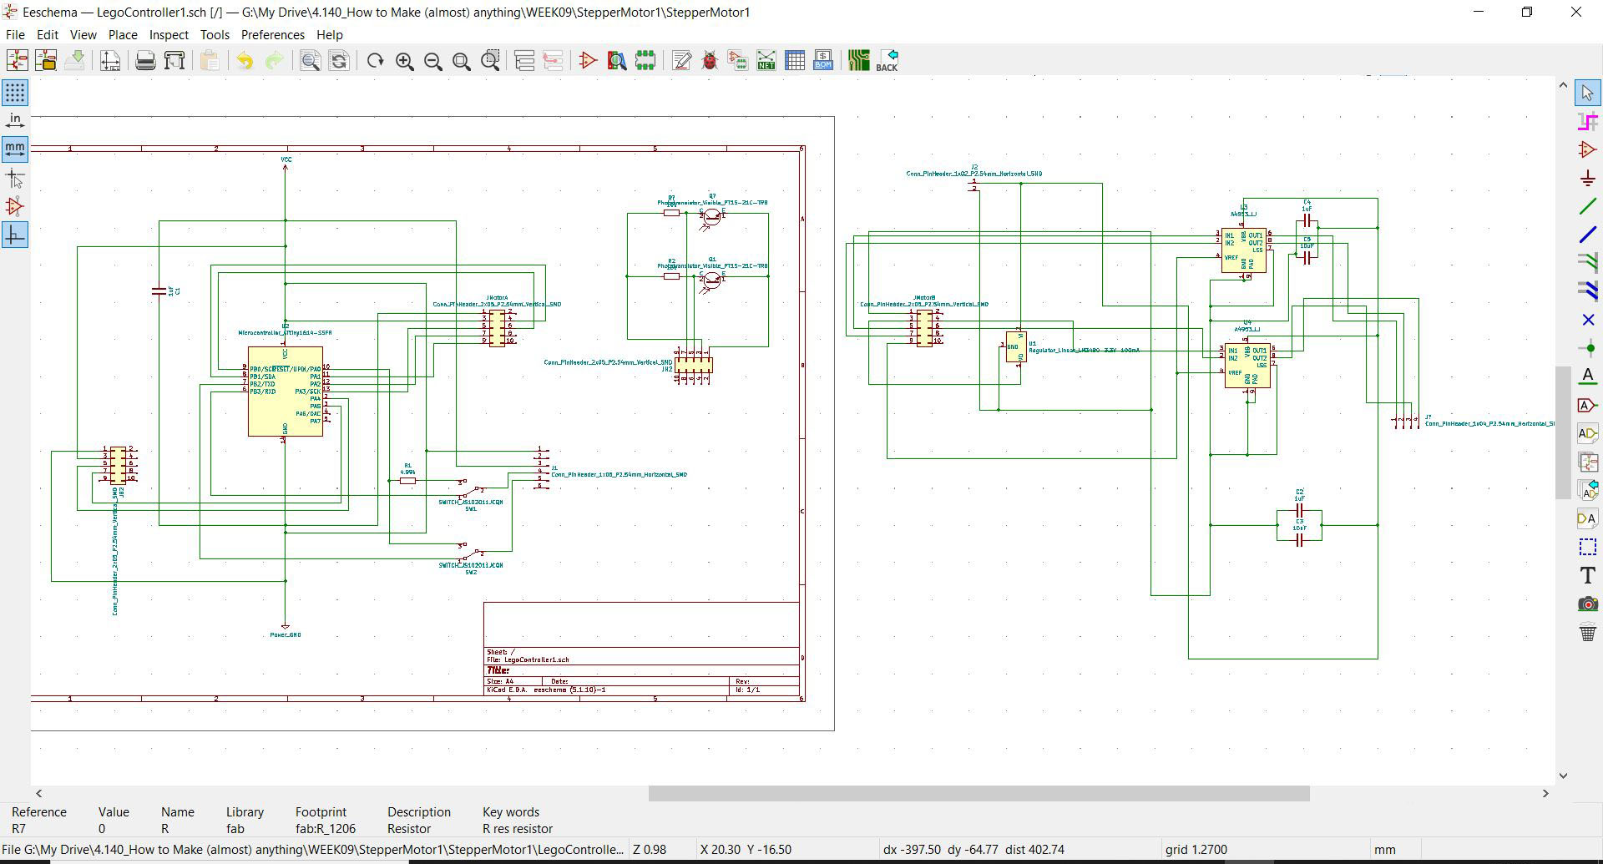Toggle horizontal/vertical wire constraint
This screenshot has width=1603, height=864.
tap(15, 235)
